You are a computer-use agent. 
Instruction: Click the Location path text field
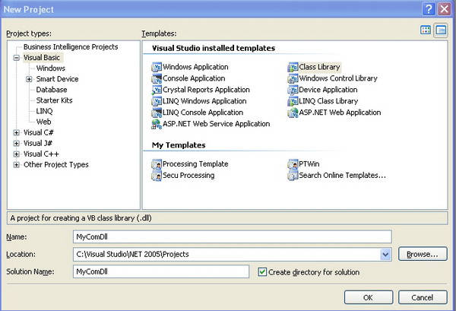[226, 255]
